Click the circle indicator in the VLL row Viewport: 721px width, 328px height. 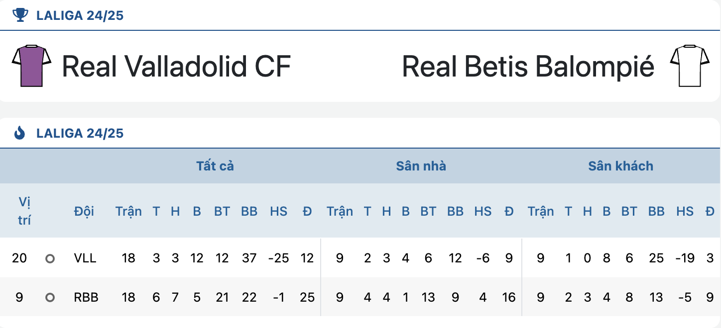pos(50,258)
